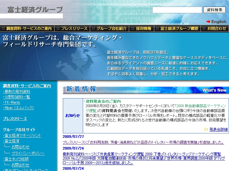The width and height of the screenshot is (229, 171).
Task: Click the お知らせ label cell
Action: pyautogui.click(x=73, y=116)
